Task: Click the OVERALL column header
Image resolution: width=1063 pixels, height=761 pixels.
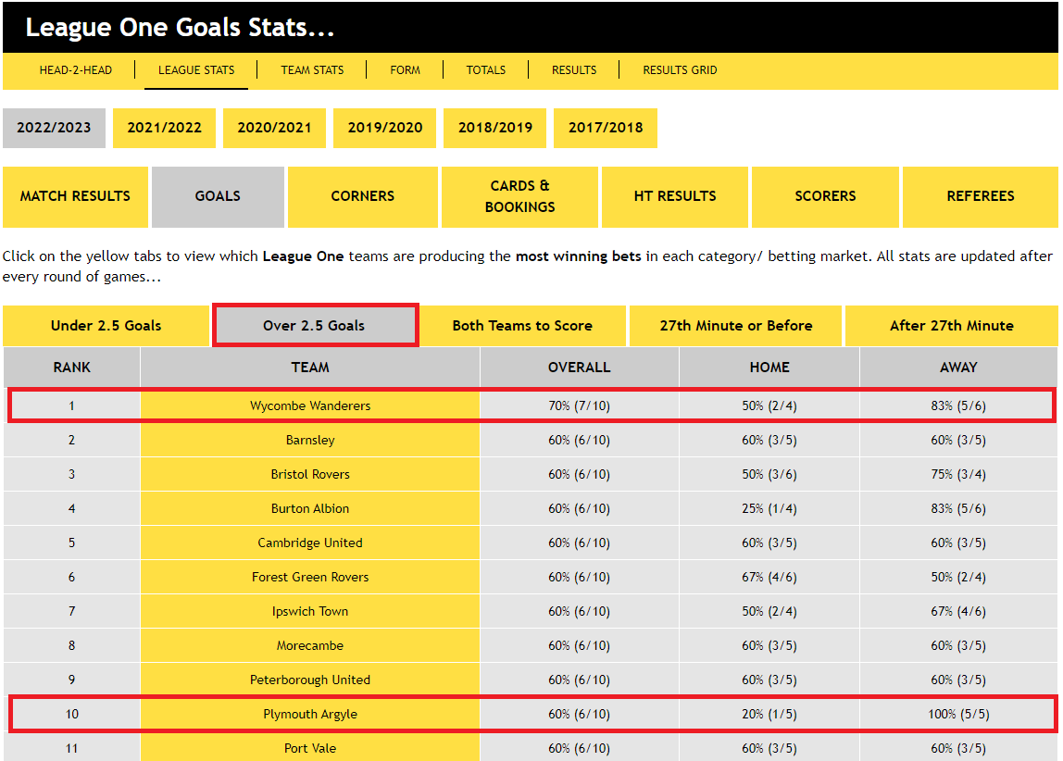Action: point(580,368)
